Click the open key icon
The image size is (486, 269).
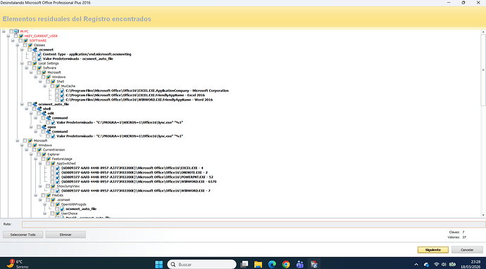coord(44,126)
